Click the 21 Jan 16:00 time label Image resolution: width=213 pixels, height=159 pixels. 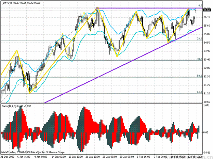93,157
